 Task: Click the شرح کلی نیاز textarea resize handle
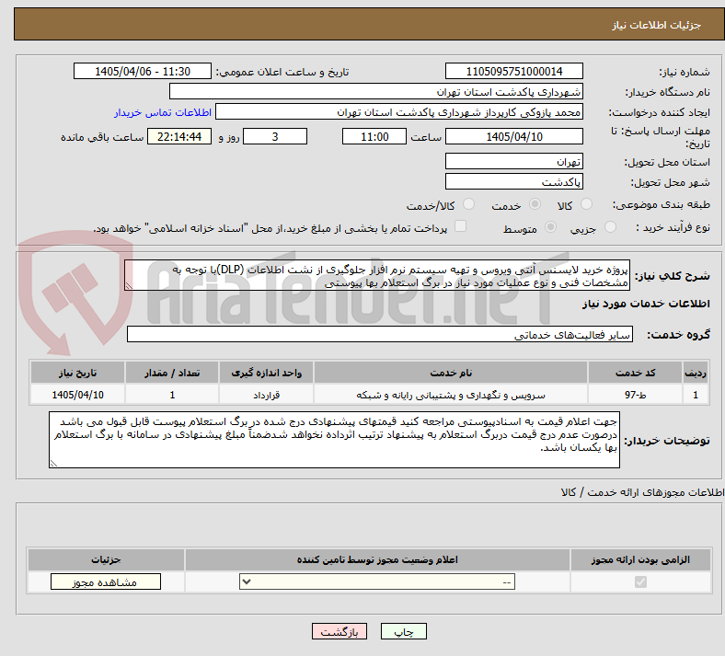coord(129,287)
